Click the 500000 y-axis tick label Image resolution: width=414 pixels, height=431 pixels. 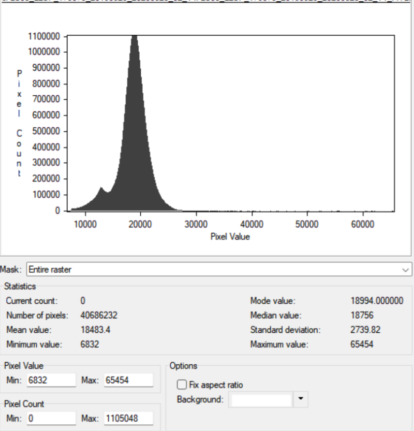(46, 131)
